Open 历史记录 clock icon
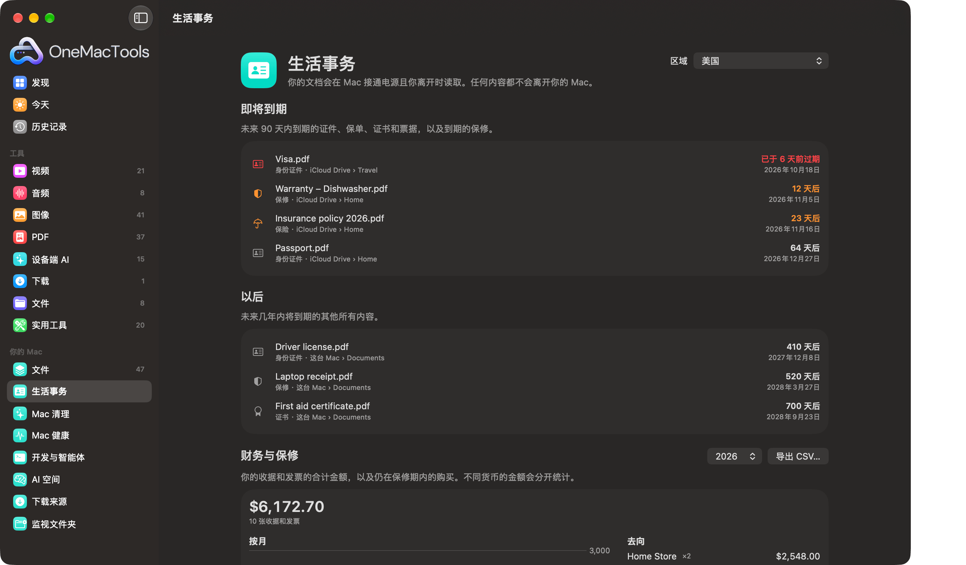 [x=20, y=127]
